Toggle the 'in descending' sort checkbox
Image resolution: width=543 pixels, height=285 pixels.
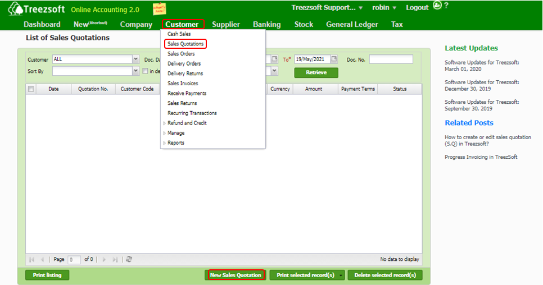click(x=145, y=71)
